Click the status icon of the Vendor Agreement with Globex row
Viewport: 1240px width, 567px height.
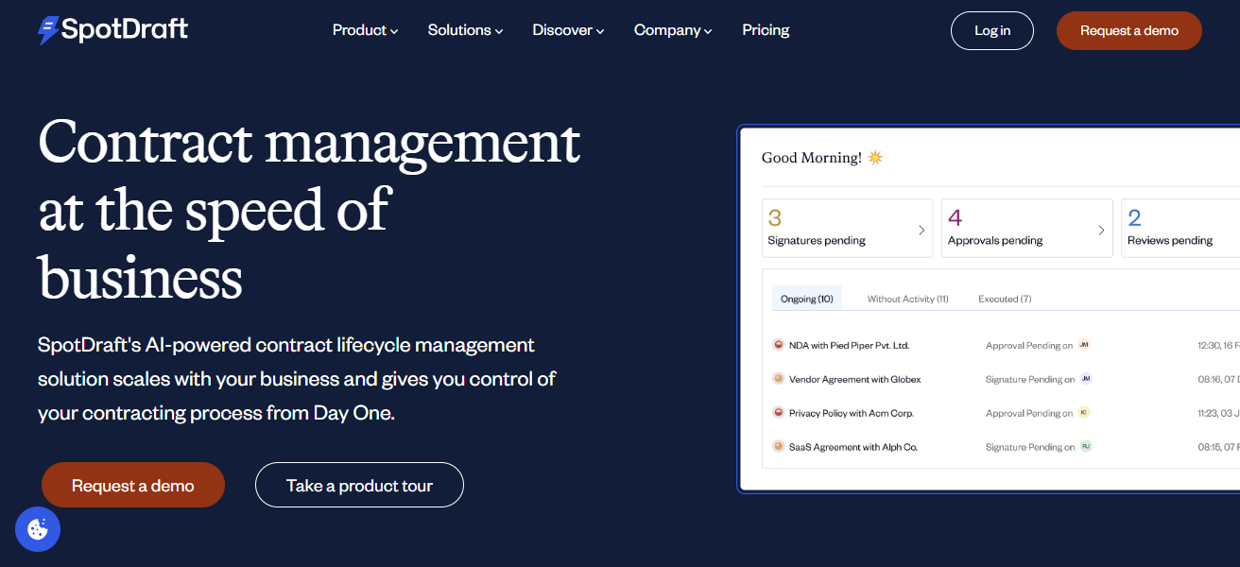pyautogui.click(x=778, y=379)
